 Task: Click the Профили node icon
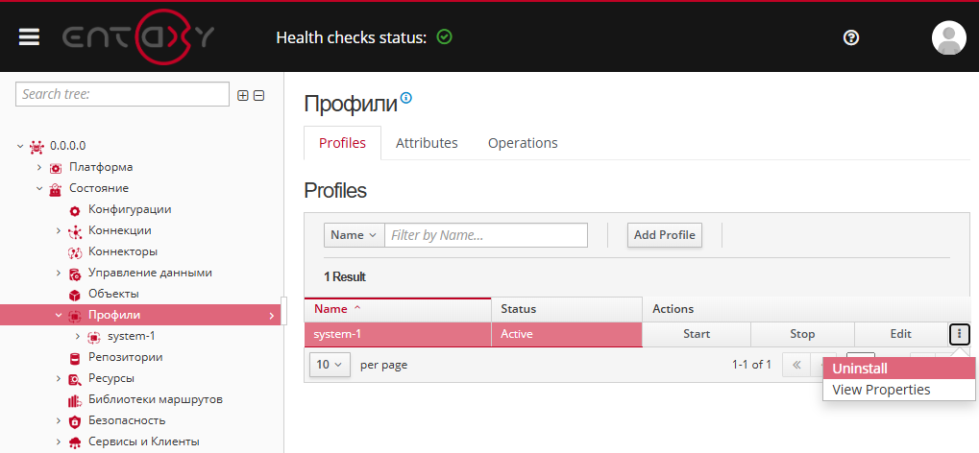click(x=75, y=316)
